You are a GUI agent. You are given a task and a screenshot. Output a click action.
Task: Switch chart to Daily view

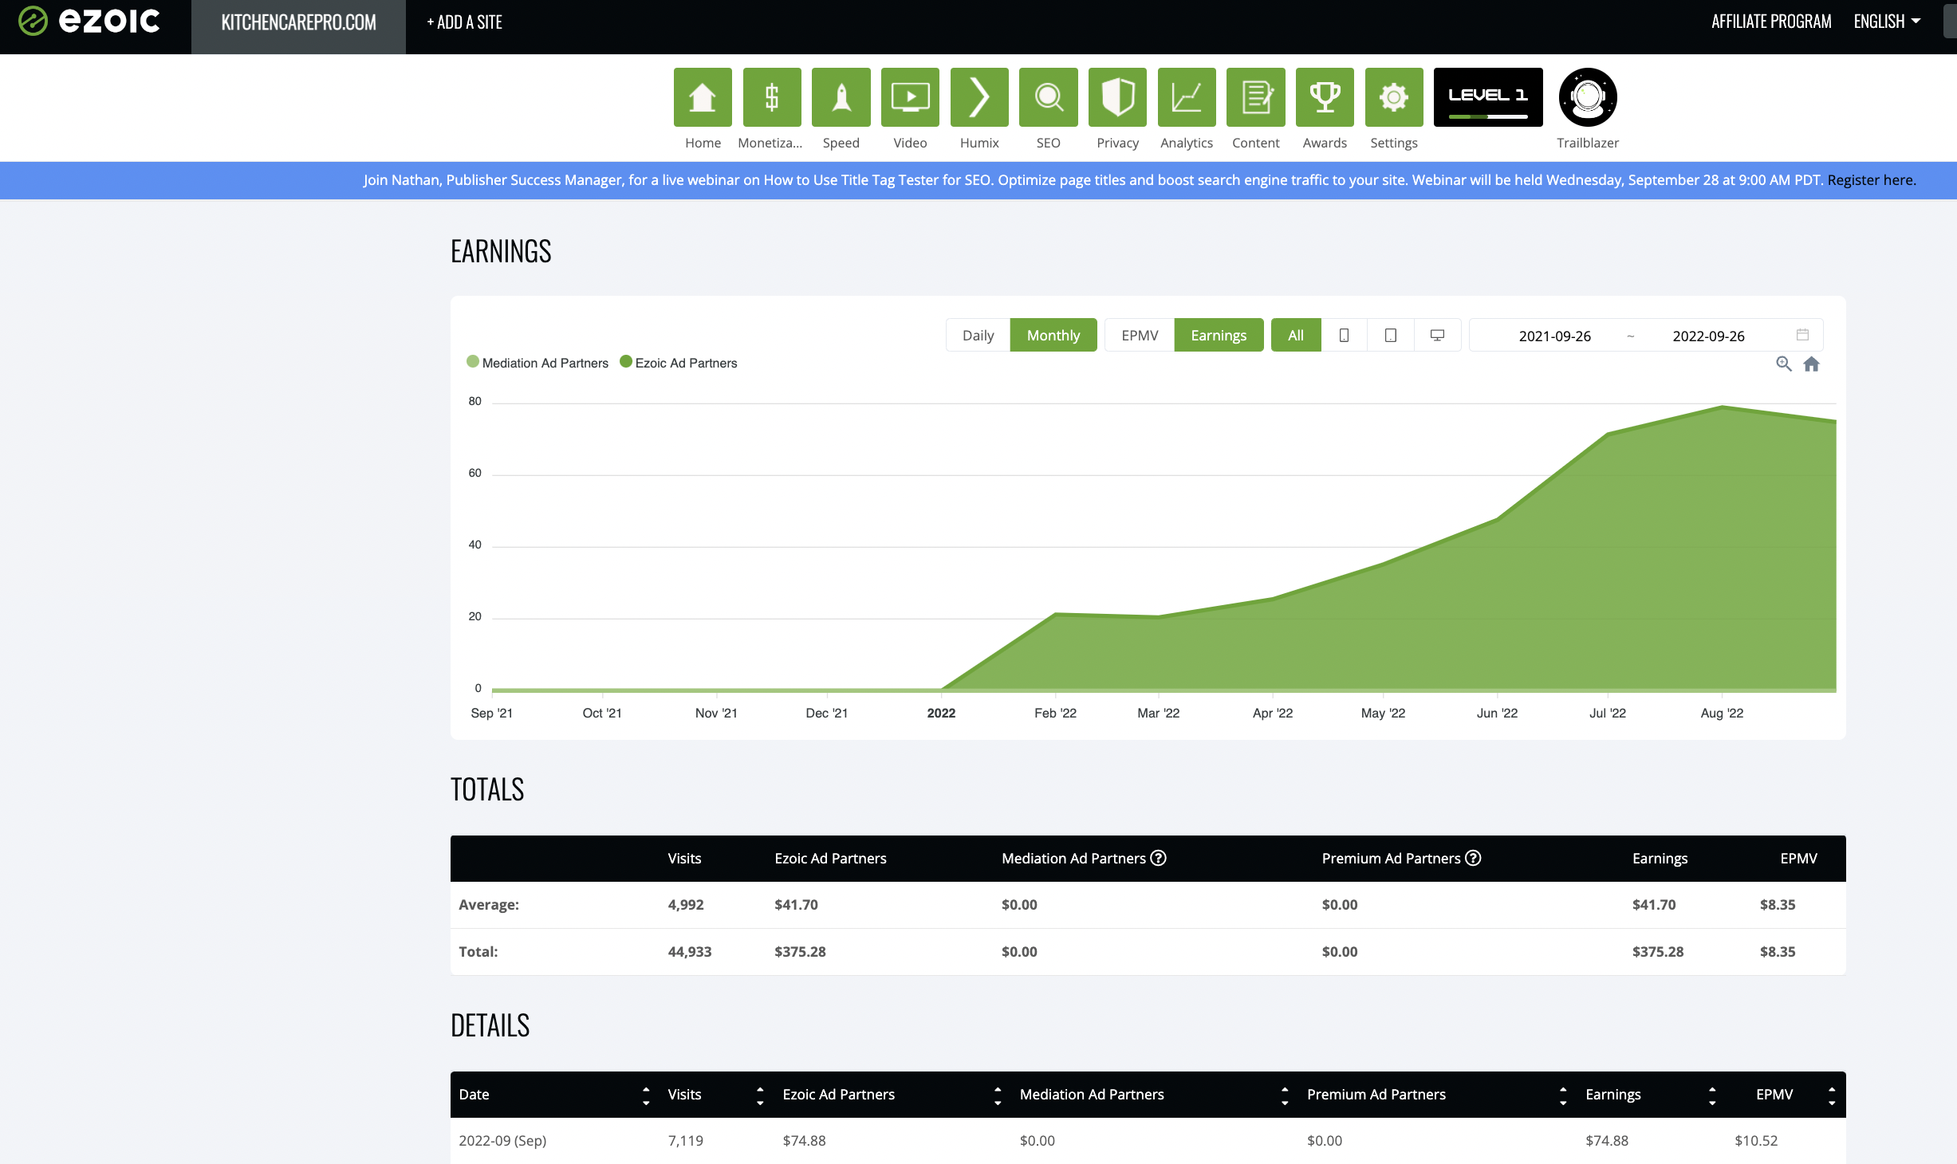tap(978, 335)
